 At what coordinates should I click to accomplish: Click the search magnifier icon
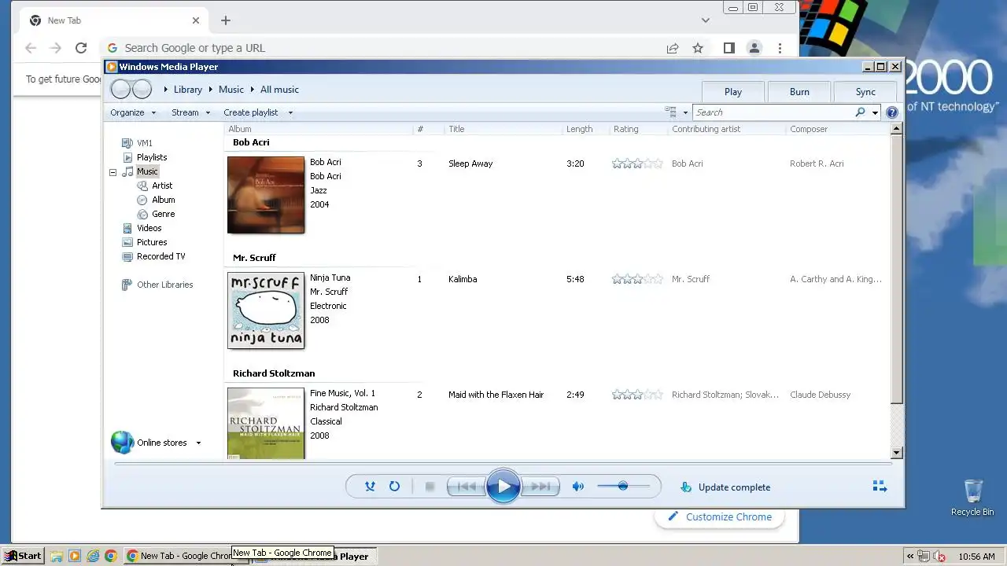(x=860, y=112)
